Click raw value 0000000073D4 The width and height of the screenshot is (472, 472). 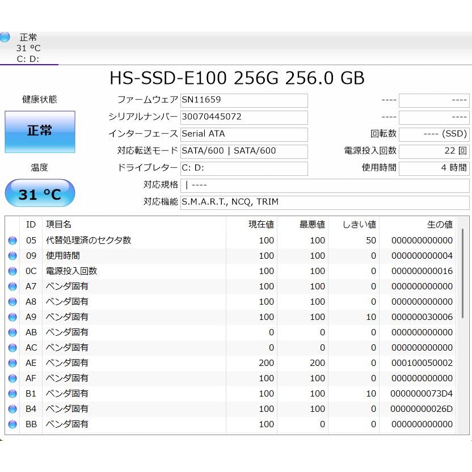coord(422,394)
